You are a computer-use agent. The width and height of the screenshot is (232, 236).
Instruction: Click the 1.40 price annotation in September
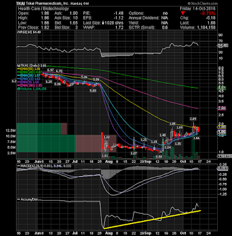(162, 135)
